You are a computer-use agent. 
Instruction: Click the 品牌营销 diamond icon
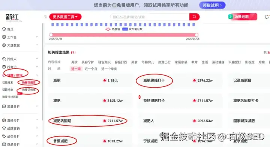tap(4, 128)
